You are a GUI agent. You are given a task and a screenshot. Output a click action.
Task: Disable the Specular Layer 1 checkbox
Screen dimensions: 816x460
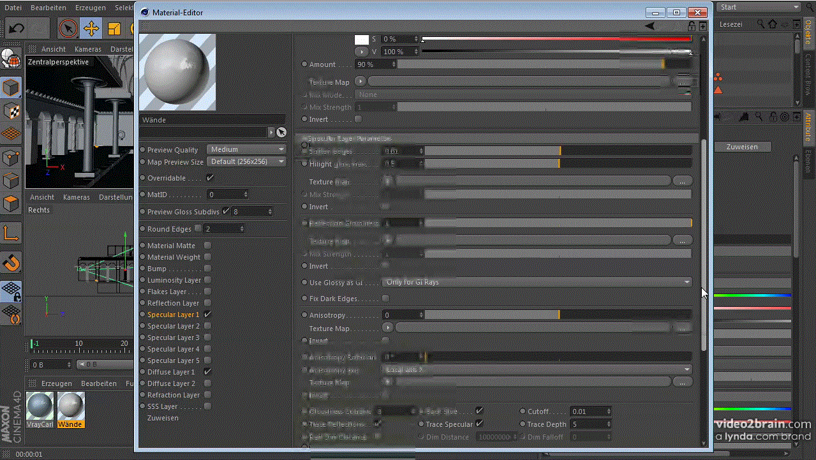tap(208, 315)
